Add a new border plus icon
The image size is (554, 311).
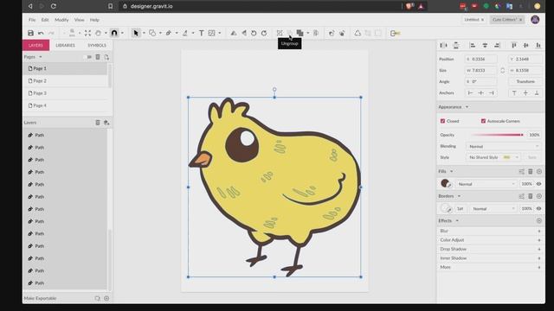pos(539,196)
